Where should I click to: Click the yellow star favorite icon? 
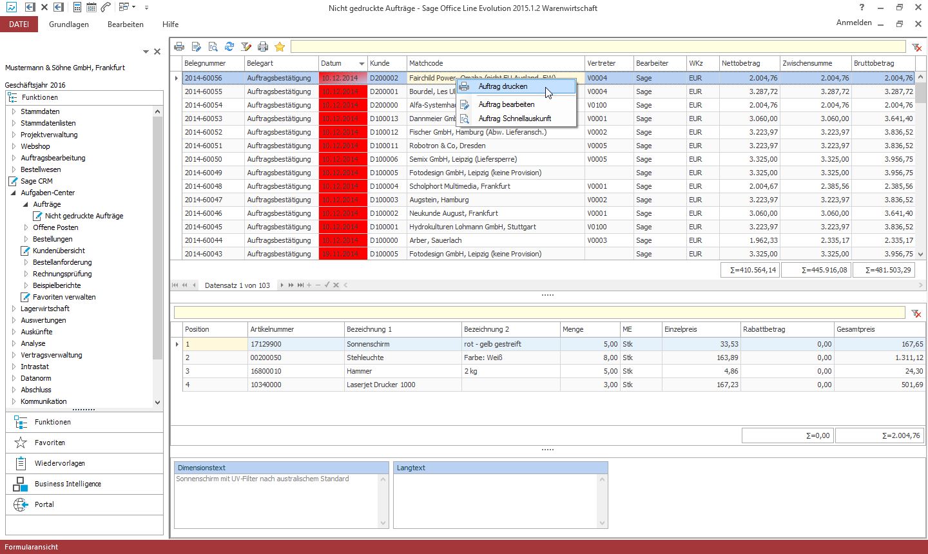(x=280, y=46)
